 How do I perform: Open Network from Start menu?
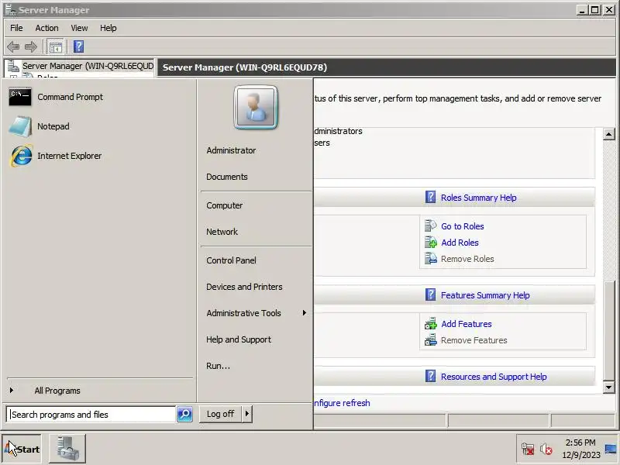click(x=222, y=232)
